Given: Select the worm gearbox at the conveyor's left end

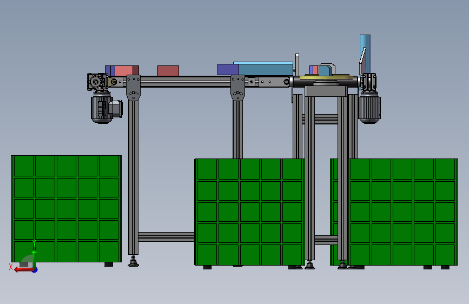Looking at the screenshot, I should tap(96, 81).
